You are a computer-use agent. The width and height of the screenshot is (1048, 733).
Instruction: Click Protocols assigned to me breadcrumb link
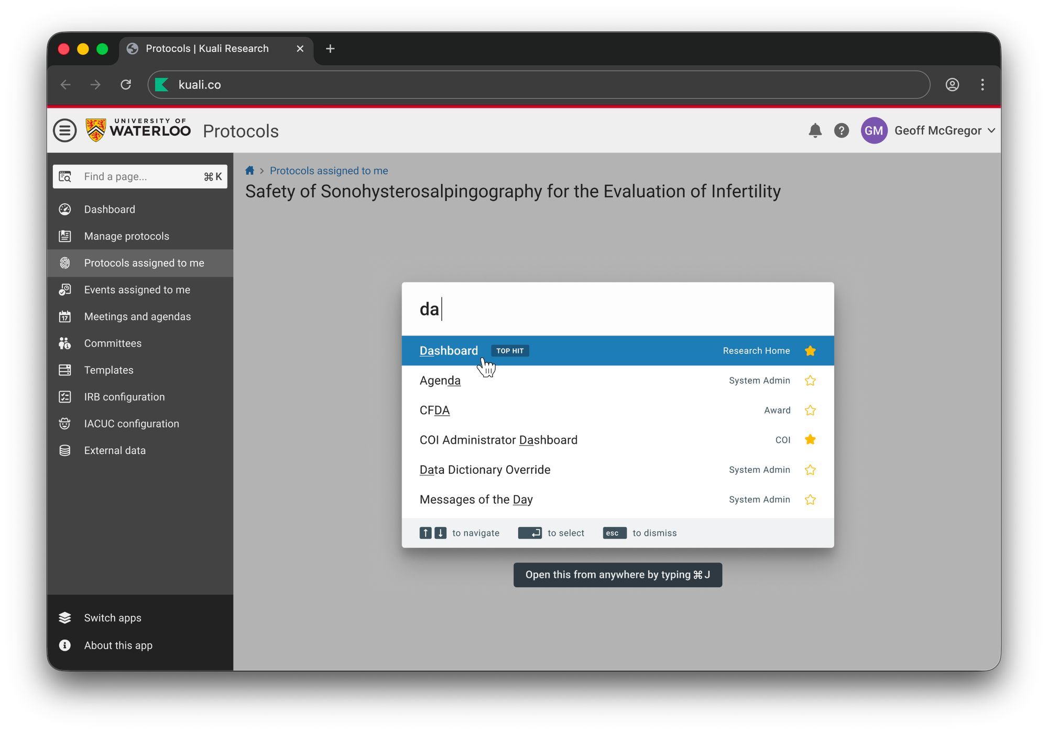point(329,171)
